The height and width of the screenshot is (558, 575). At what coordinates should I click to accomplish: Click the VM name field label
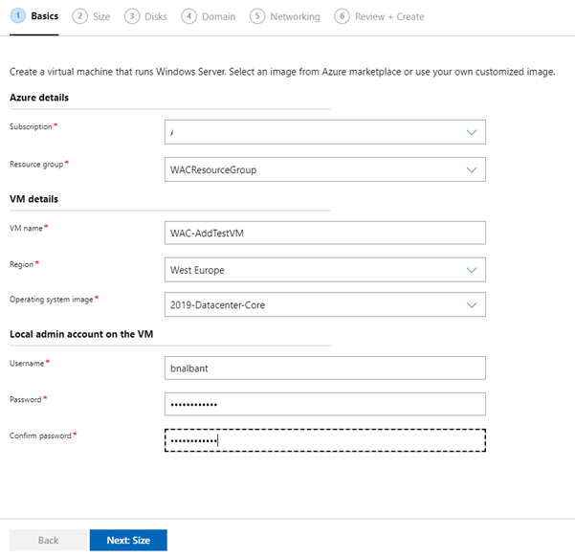(x=26, y=228)
